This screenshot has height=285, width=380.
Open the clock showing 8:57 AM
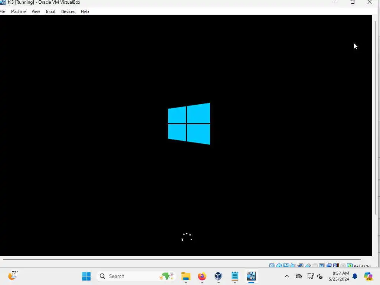click(339, 276)
